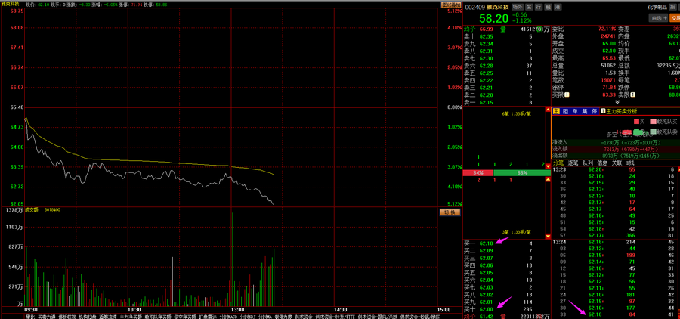Open the 量比 indicator tab at the bottom
Image resolution: width=680 pixels, height=319 pixels.
tap(30, 317)
